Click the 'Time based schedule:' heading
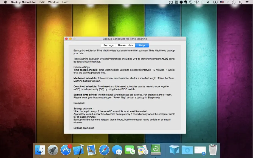Screen dimensions: 253x158 (86, 70)
